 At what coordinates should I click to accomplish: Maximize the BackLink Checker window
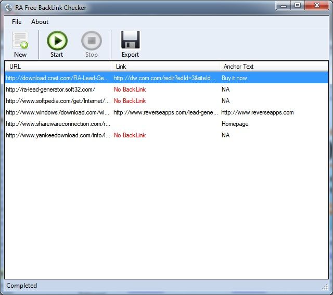pos(298,6)
